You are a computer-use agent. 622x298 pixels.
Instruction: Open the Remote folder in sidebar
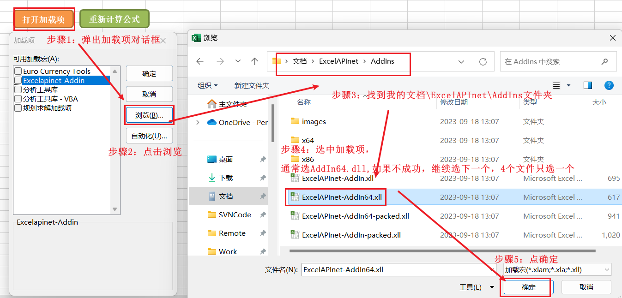pyautogui.click(x=226, y=233)
